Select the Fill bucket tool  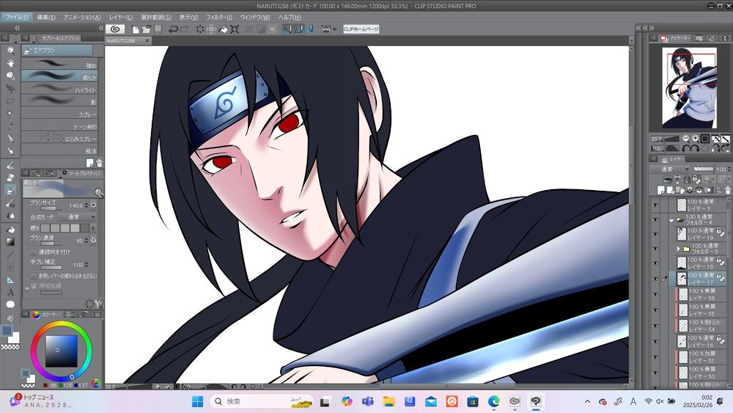(10, 229)
